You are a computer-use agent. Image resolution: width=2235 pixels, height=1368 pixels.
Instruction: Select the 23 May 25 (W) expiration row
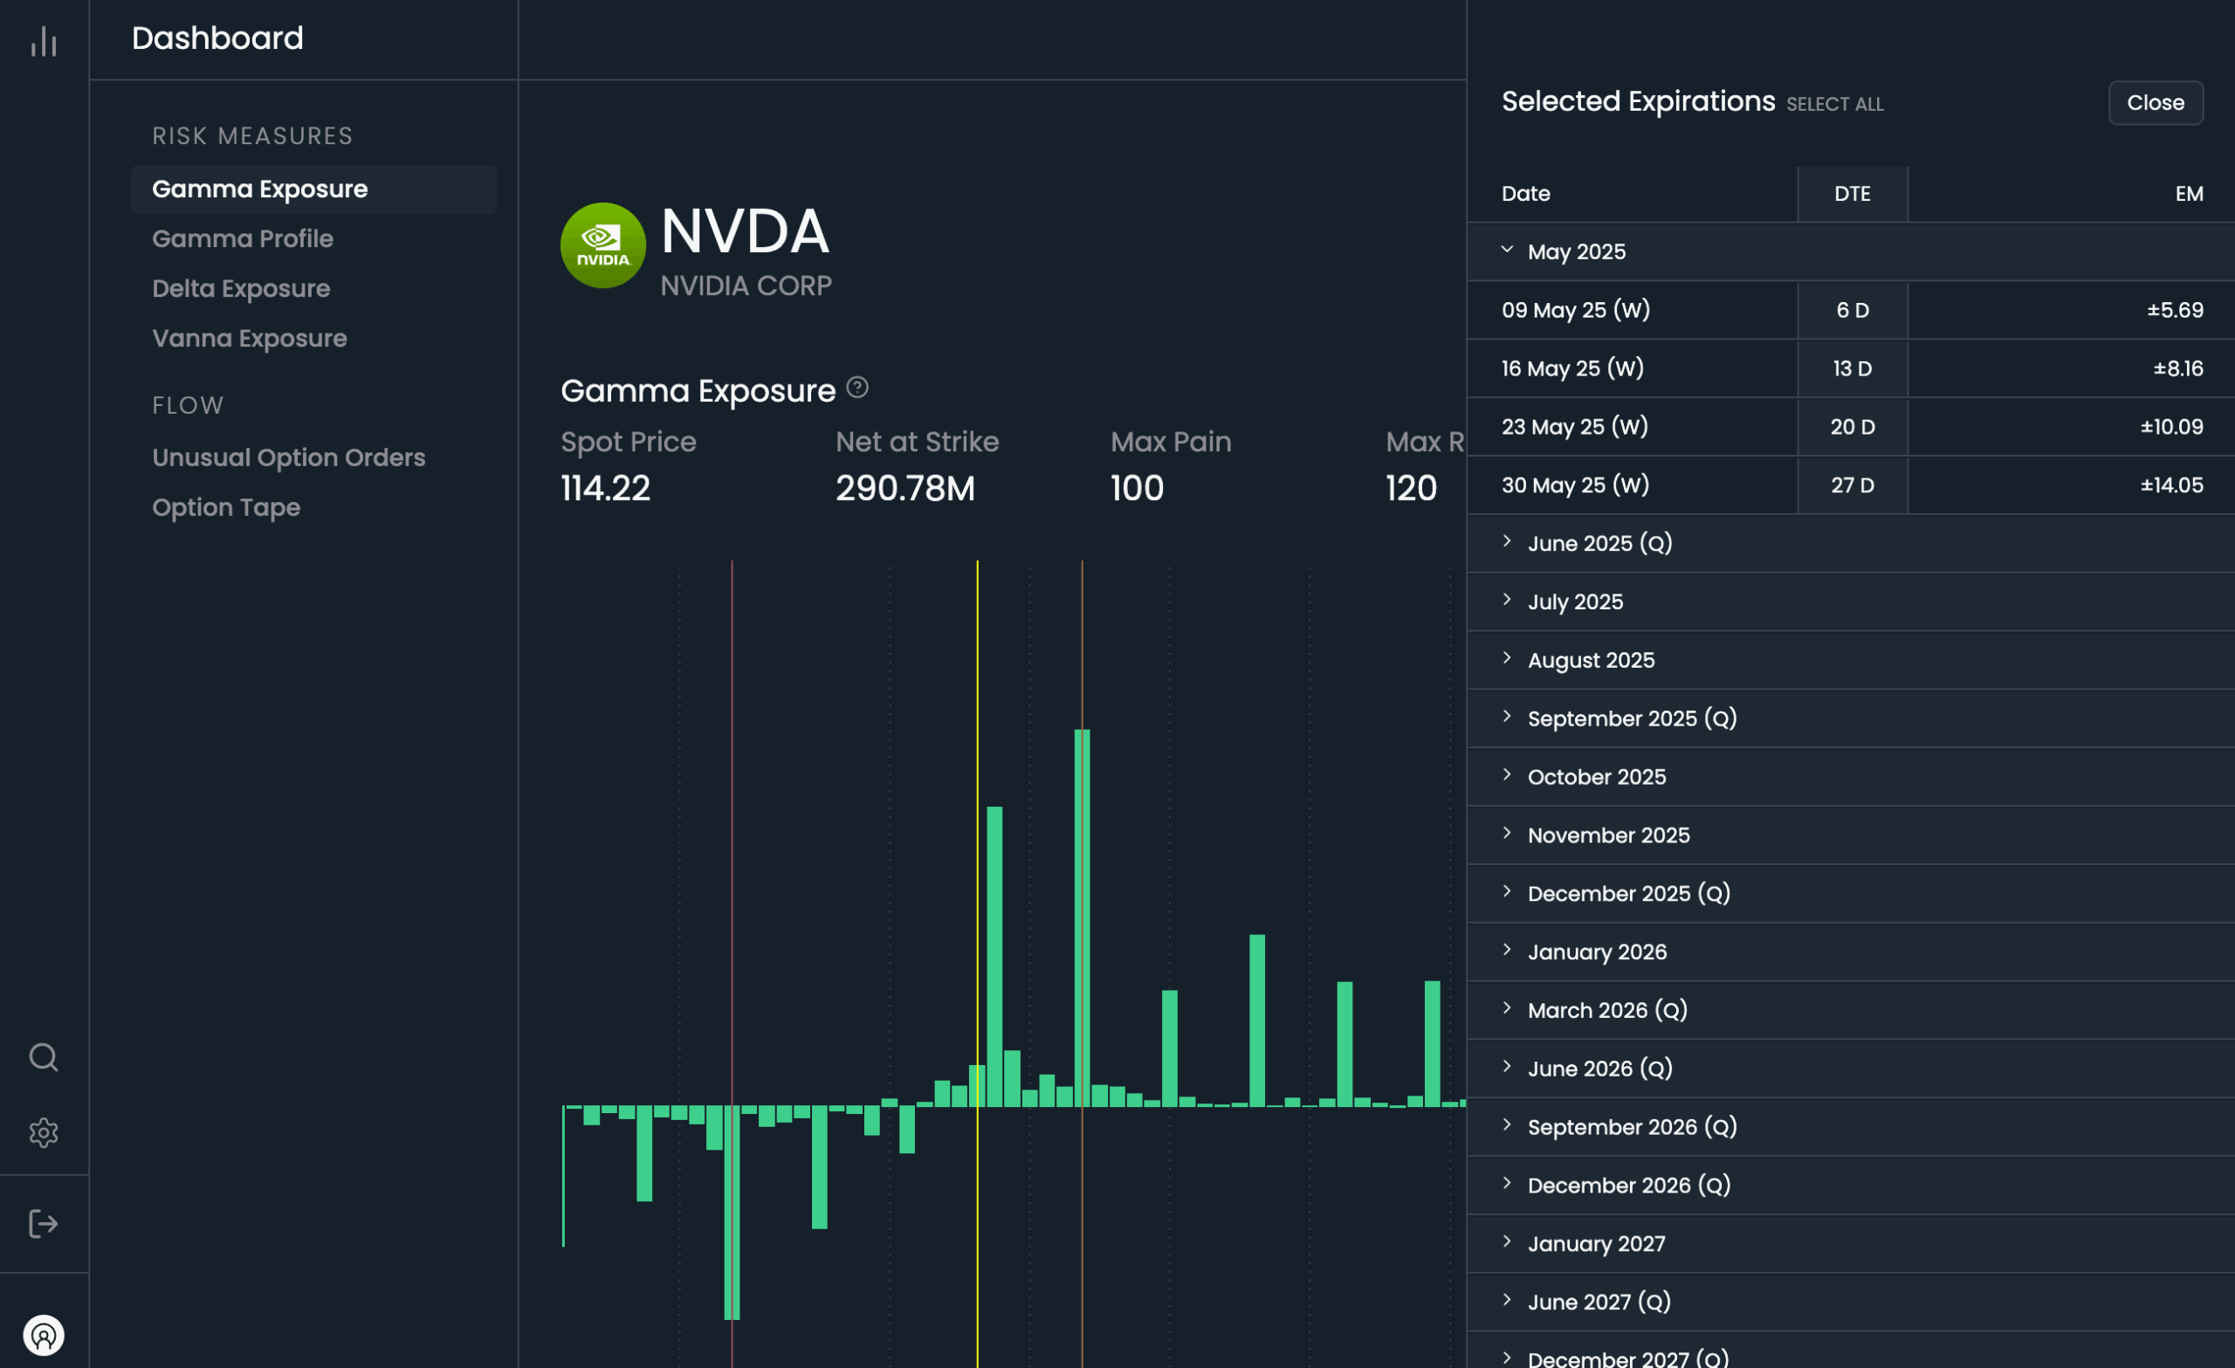1850,426
